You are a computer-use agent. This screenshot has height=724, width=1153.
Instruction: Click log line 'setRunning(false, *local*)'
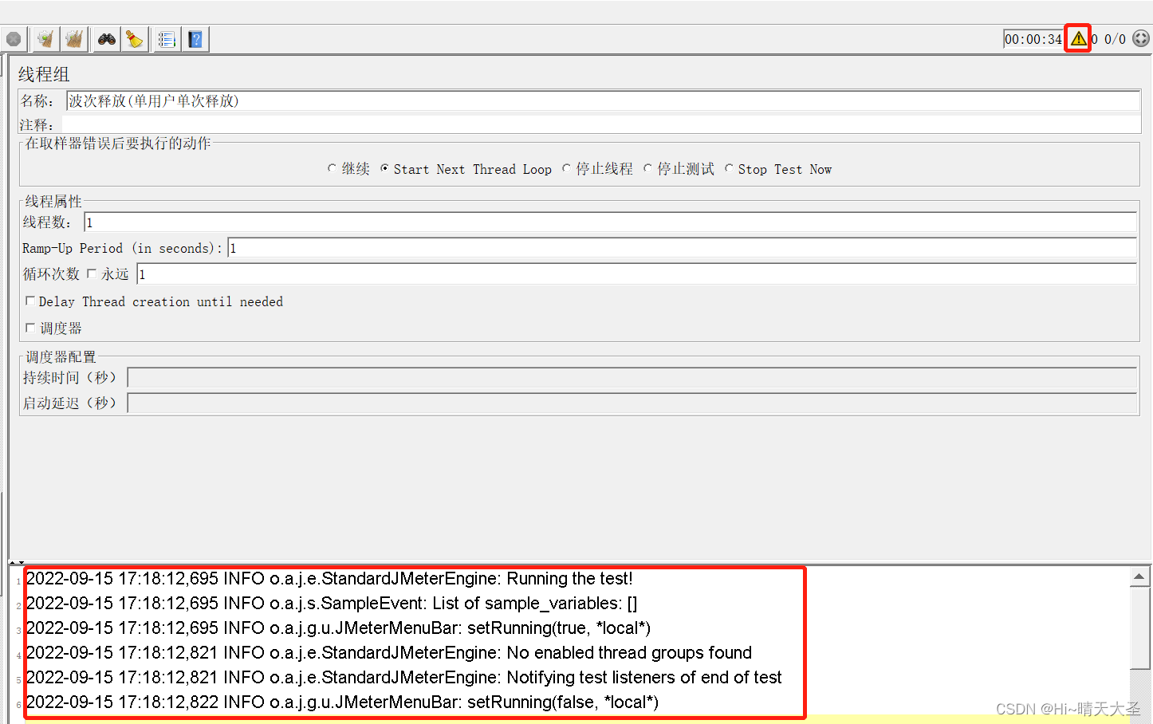tap(343, 702)
